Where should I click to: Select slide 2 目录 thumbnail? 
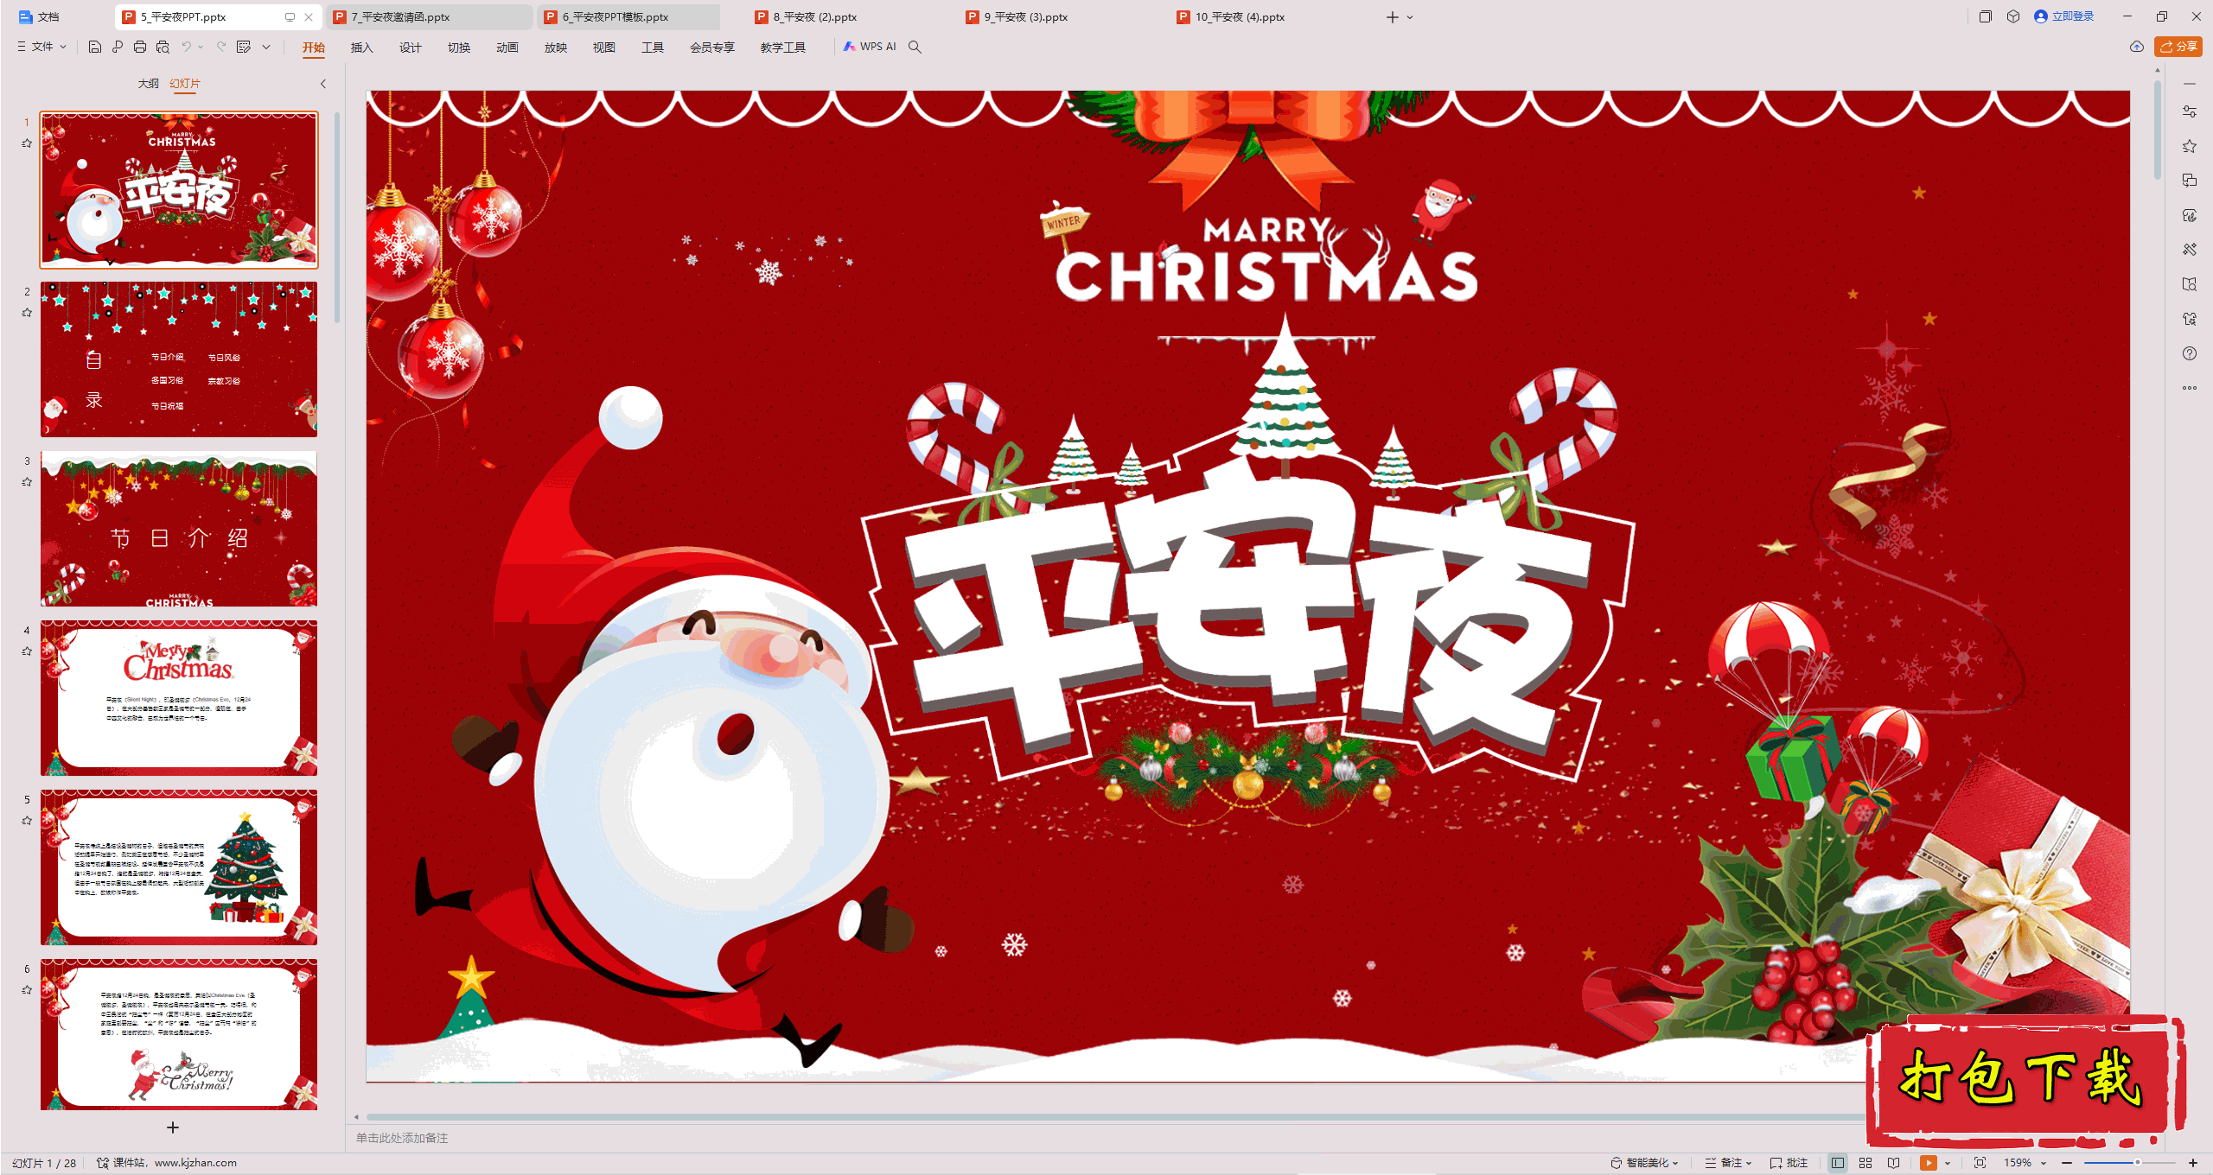(179, 359)
